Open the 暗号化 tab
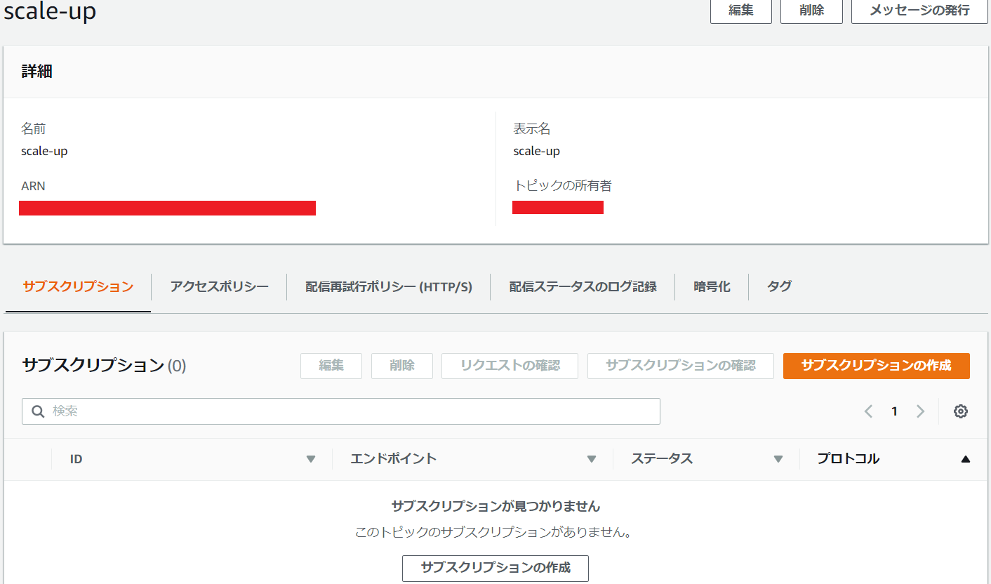991x584 pixels. [712, 286]
